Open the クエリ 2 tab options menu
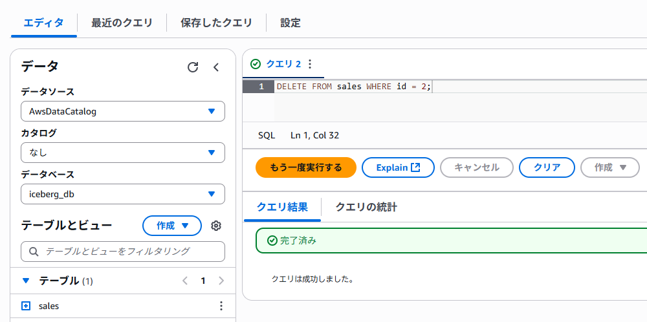The height and width of the screenshot is (322, 647). click(310, 64)
